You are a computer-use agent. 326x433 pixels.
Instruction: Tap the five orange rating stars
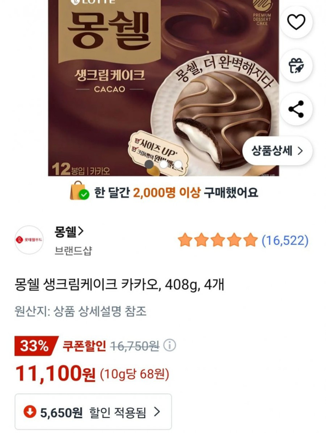coord(217,240)
